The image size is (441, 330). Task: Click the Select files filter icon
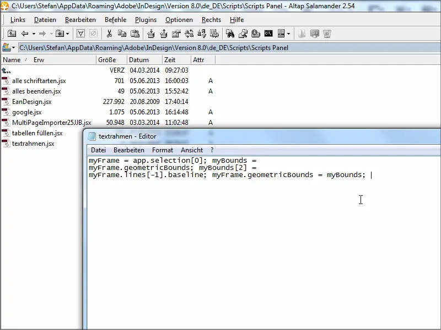pyautogui.click(x=80, y=34)
